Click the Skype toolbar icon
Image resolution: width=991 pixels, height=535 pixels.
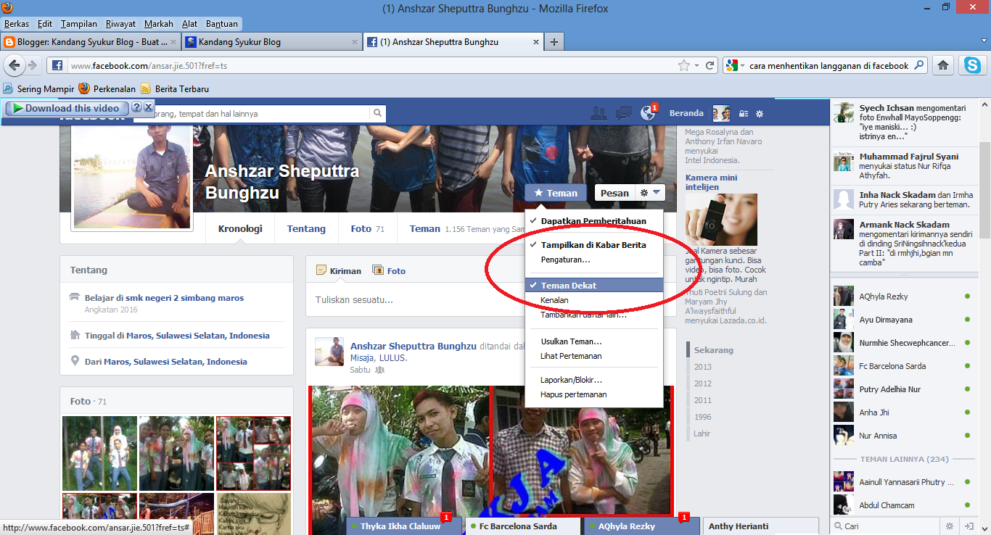[x=972, y=65]
